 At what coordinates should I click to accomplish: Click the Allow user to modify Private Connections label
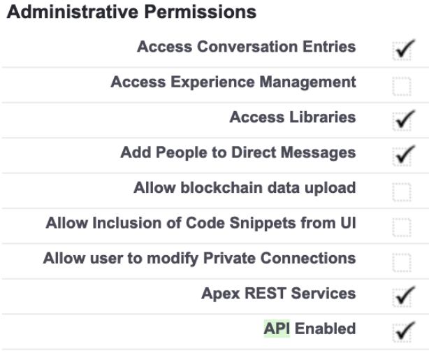(199, 258)
